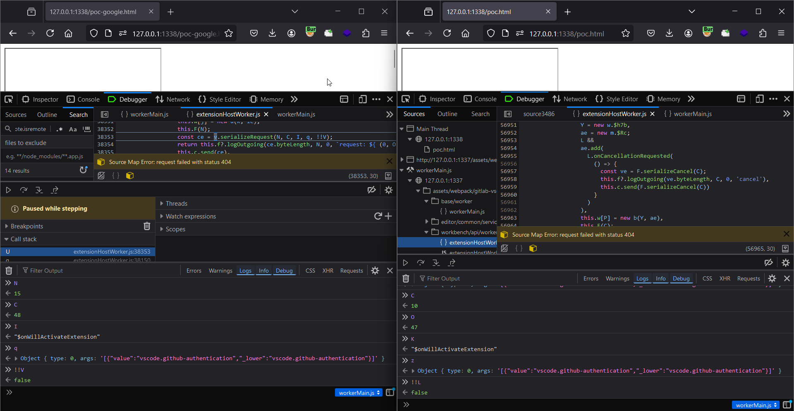Toggle regex option in left search

click(x=60, y=129)
